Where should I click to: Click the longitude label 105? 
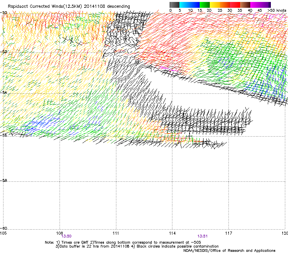(x=3, y=233)
